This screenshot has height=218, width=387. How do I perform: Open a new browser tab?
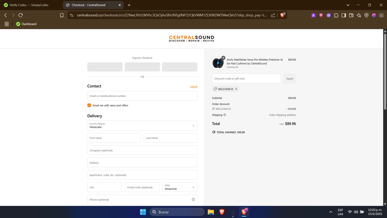129,5
